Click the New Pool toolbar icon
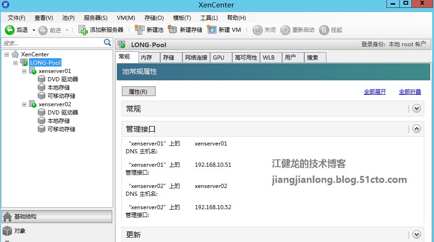The height and width of the screenshot is (242, 434). (x=139, y=30)
